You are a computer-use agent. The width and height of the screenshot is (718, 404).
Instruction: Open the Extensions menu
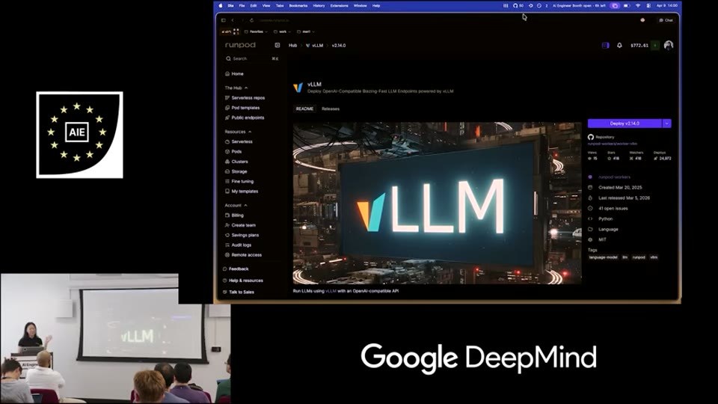click(340, 5)
